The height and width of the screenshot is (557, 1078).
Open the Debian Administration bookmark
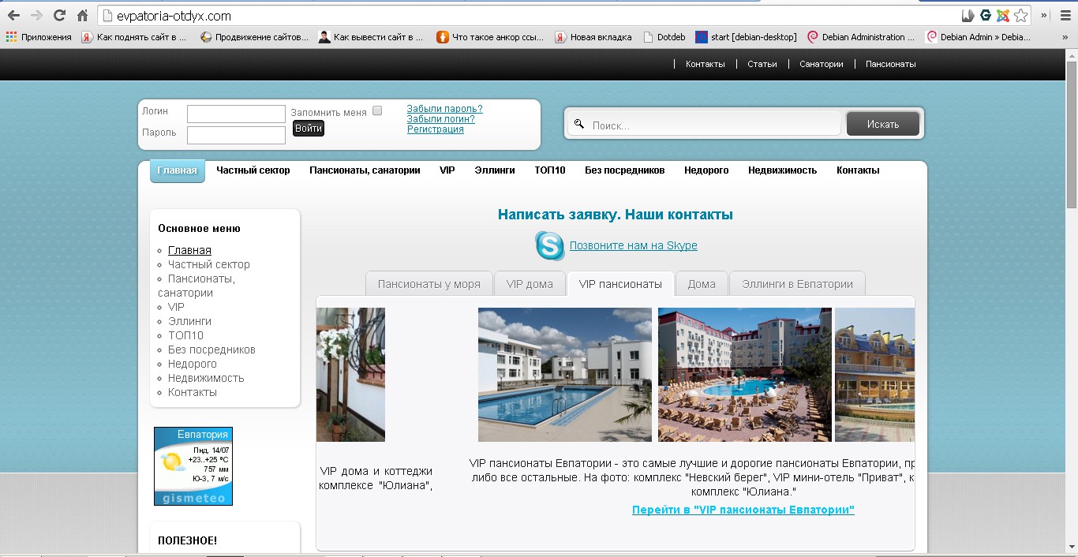pos(861,37)
